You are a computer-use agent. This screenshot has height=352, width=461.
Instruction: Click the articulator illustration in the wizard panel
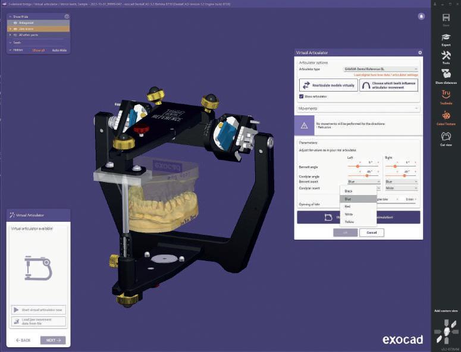pos(38,268)
